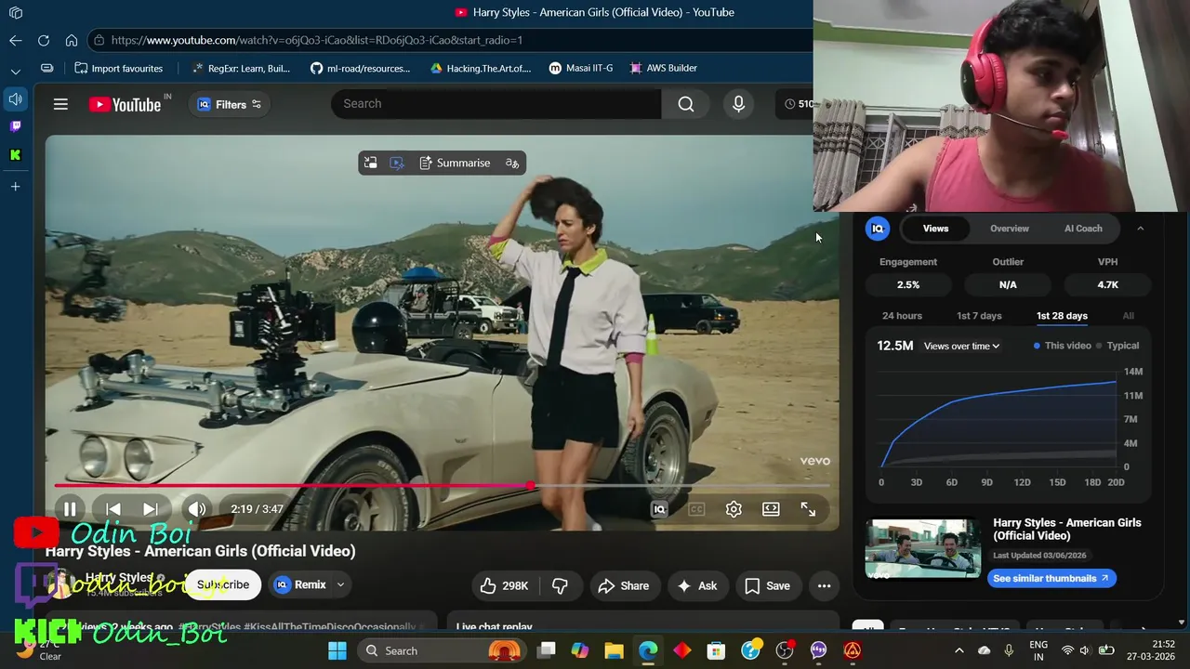Show hidden tray icons chevron
The width and height of the screenshot is (1190, 669).
coord(959,650)
